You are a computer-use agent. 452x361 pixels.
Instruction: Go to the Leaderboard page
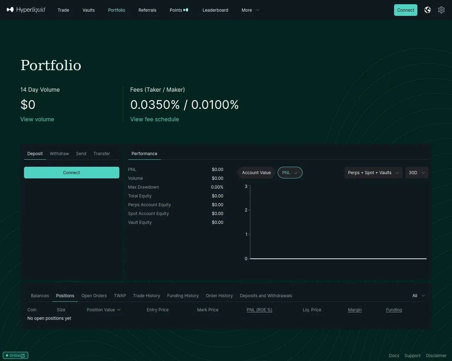click(x=215, y=10)
